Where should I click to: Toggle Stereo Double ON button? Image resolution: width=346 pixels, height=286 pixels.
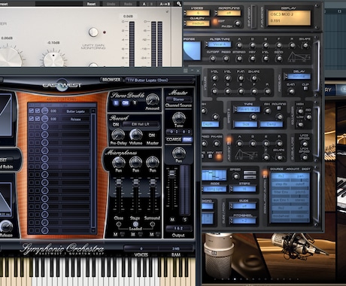pos(125,103)
